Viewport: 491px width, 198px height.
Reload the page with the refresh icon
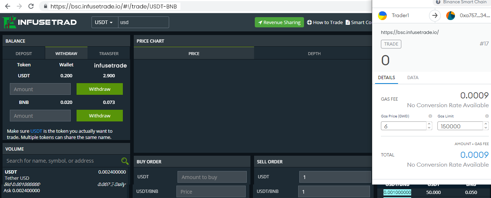(31, 6)
